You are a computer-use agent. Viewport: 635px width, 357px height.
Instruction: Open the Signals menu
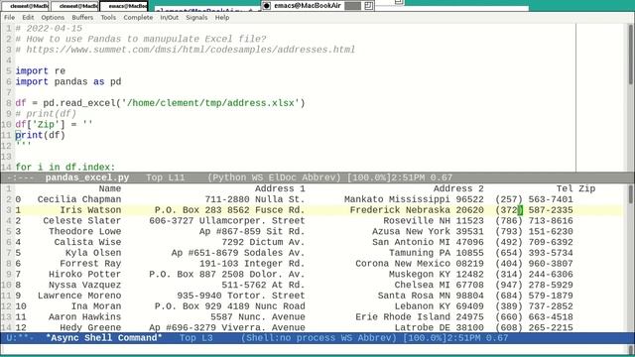pyautogui.click(x=196, y=18)
